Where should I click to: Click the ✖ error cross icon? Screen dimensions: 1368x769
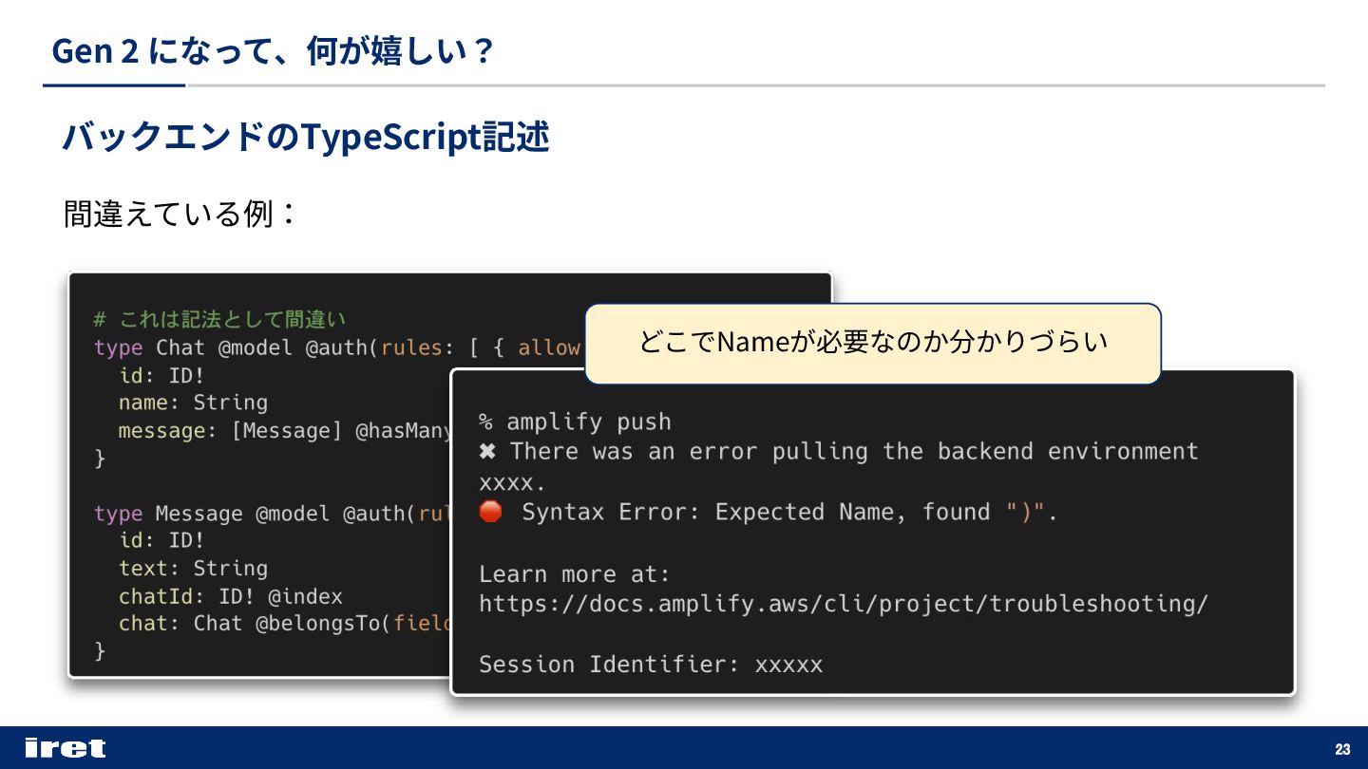tap(487, 451)
